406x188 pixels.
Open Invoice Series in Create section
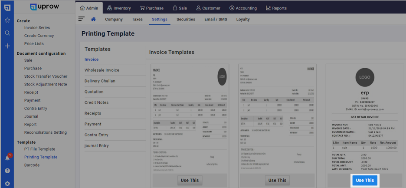tap(37, 27)
